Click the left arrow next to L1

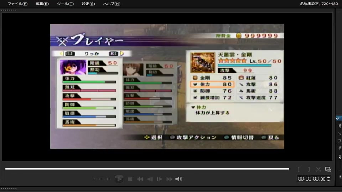pyautogui.click(x=62, y=54)
